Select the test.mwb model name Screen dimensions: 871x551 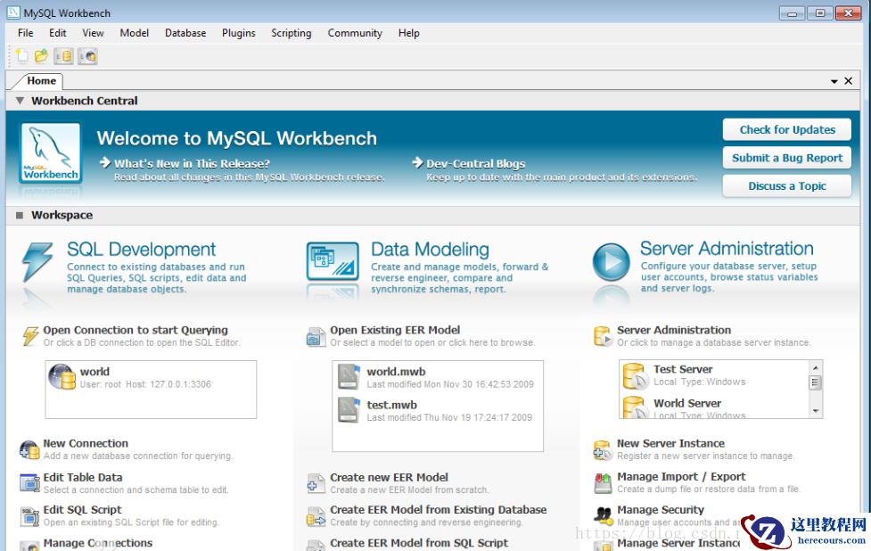click(391, 405)
